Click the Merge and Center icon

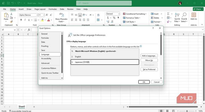point(98,20)
